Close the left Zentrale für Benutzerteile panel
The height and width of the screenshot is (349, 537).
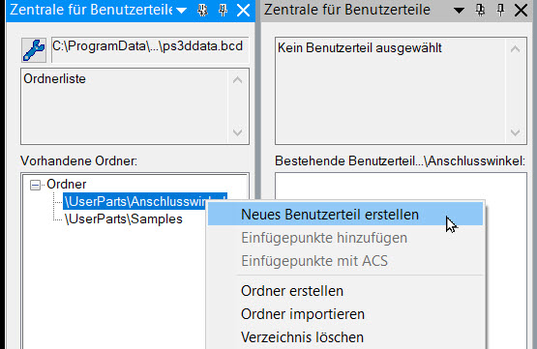click(x=244, y=11)
